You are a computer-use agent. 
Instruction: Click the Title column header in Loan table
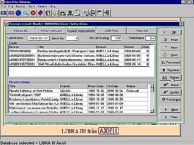(x=66, y=47)
